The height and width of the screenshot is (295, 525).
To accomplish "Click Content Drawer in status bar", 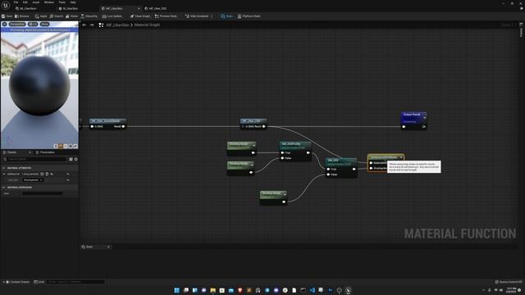I will [x=17, y=282].
